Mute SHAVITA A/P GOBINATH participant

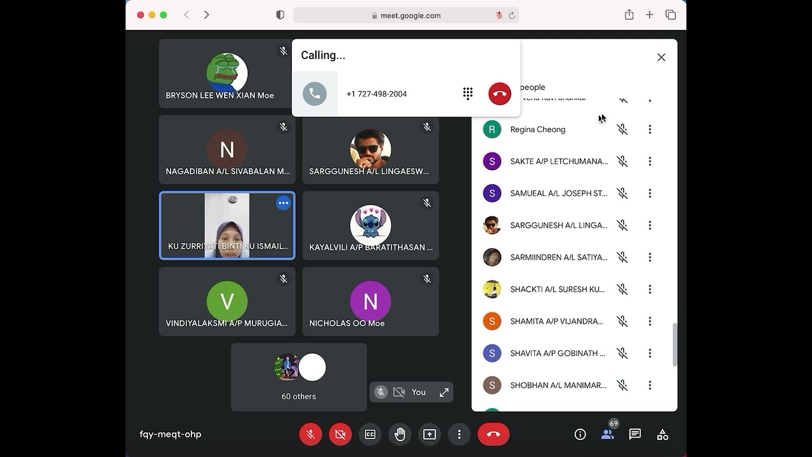(x=622, y=353)
